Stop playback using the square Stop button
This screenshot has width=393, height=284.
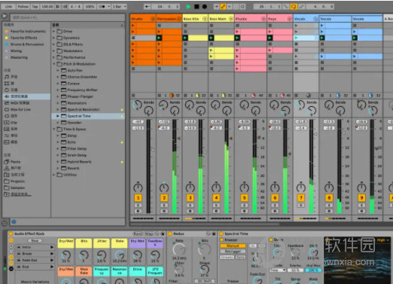tap(196, 7)
